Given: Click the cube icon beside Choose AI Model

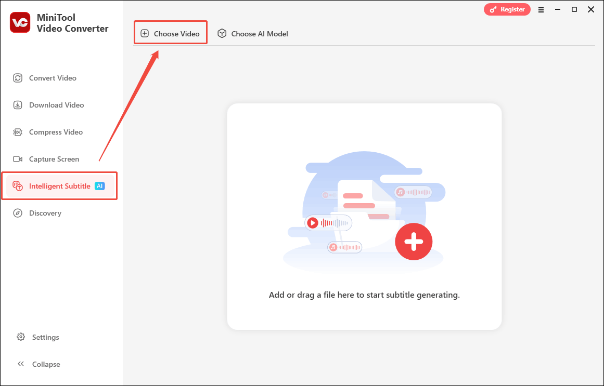Looking at the screenshot, I should click(x=222, y=33).
